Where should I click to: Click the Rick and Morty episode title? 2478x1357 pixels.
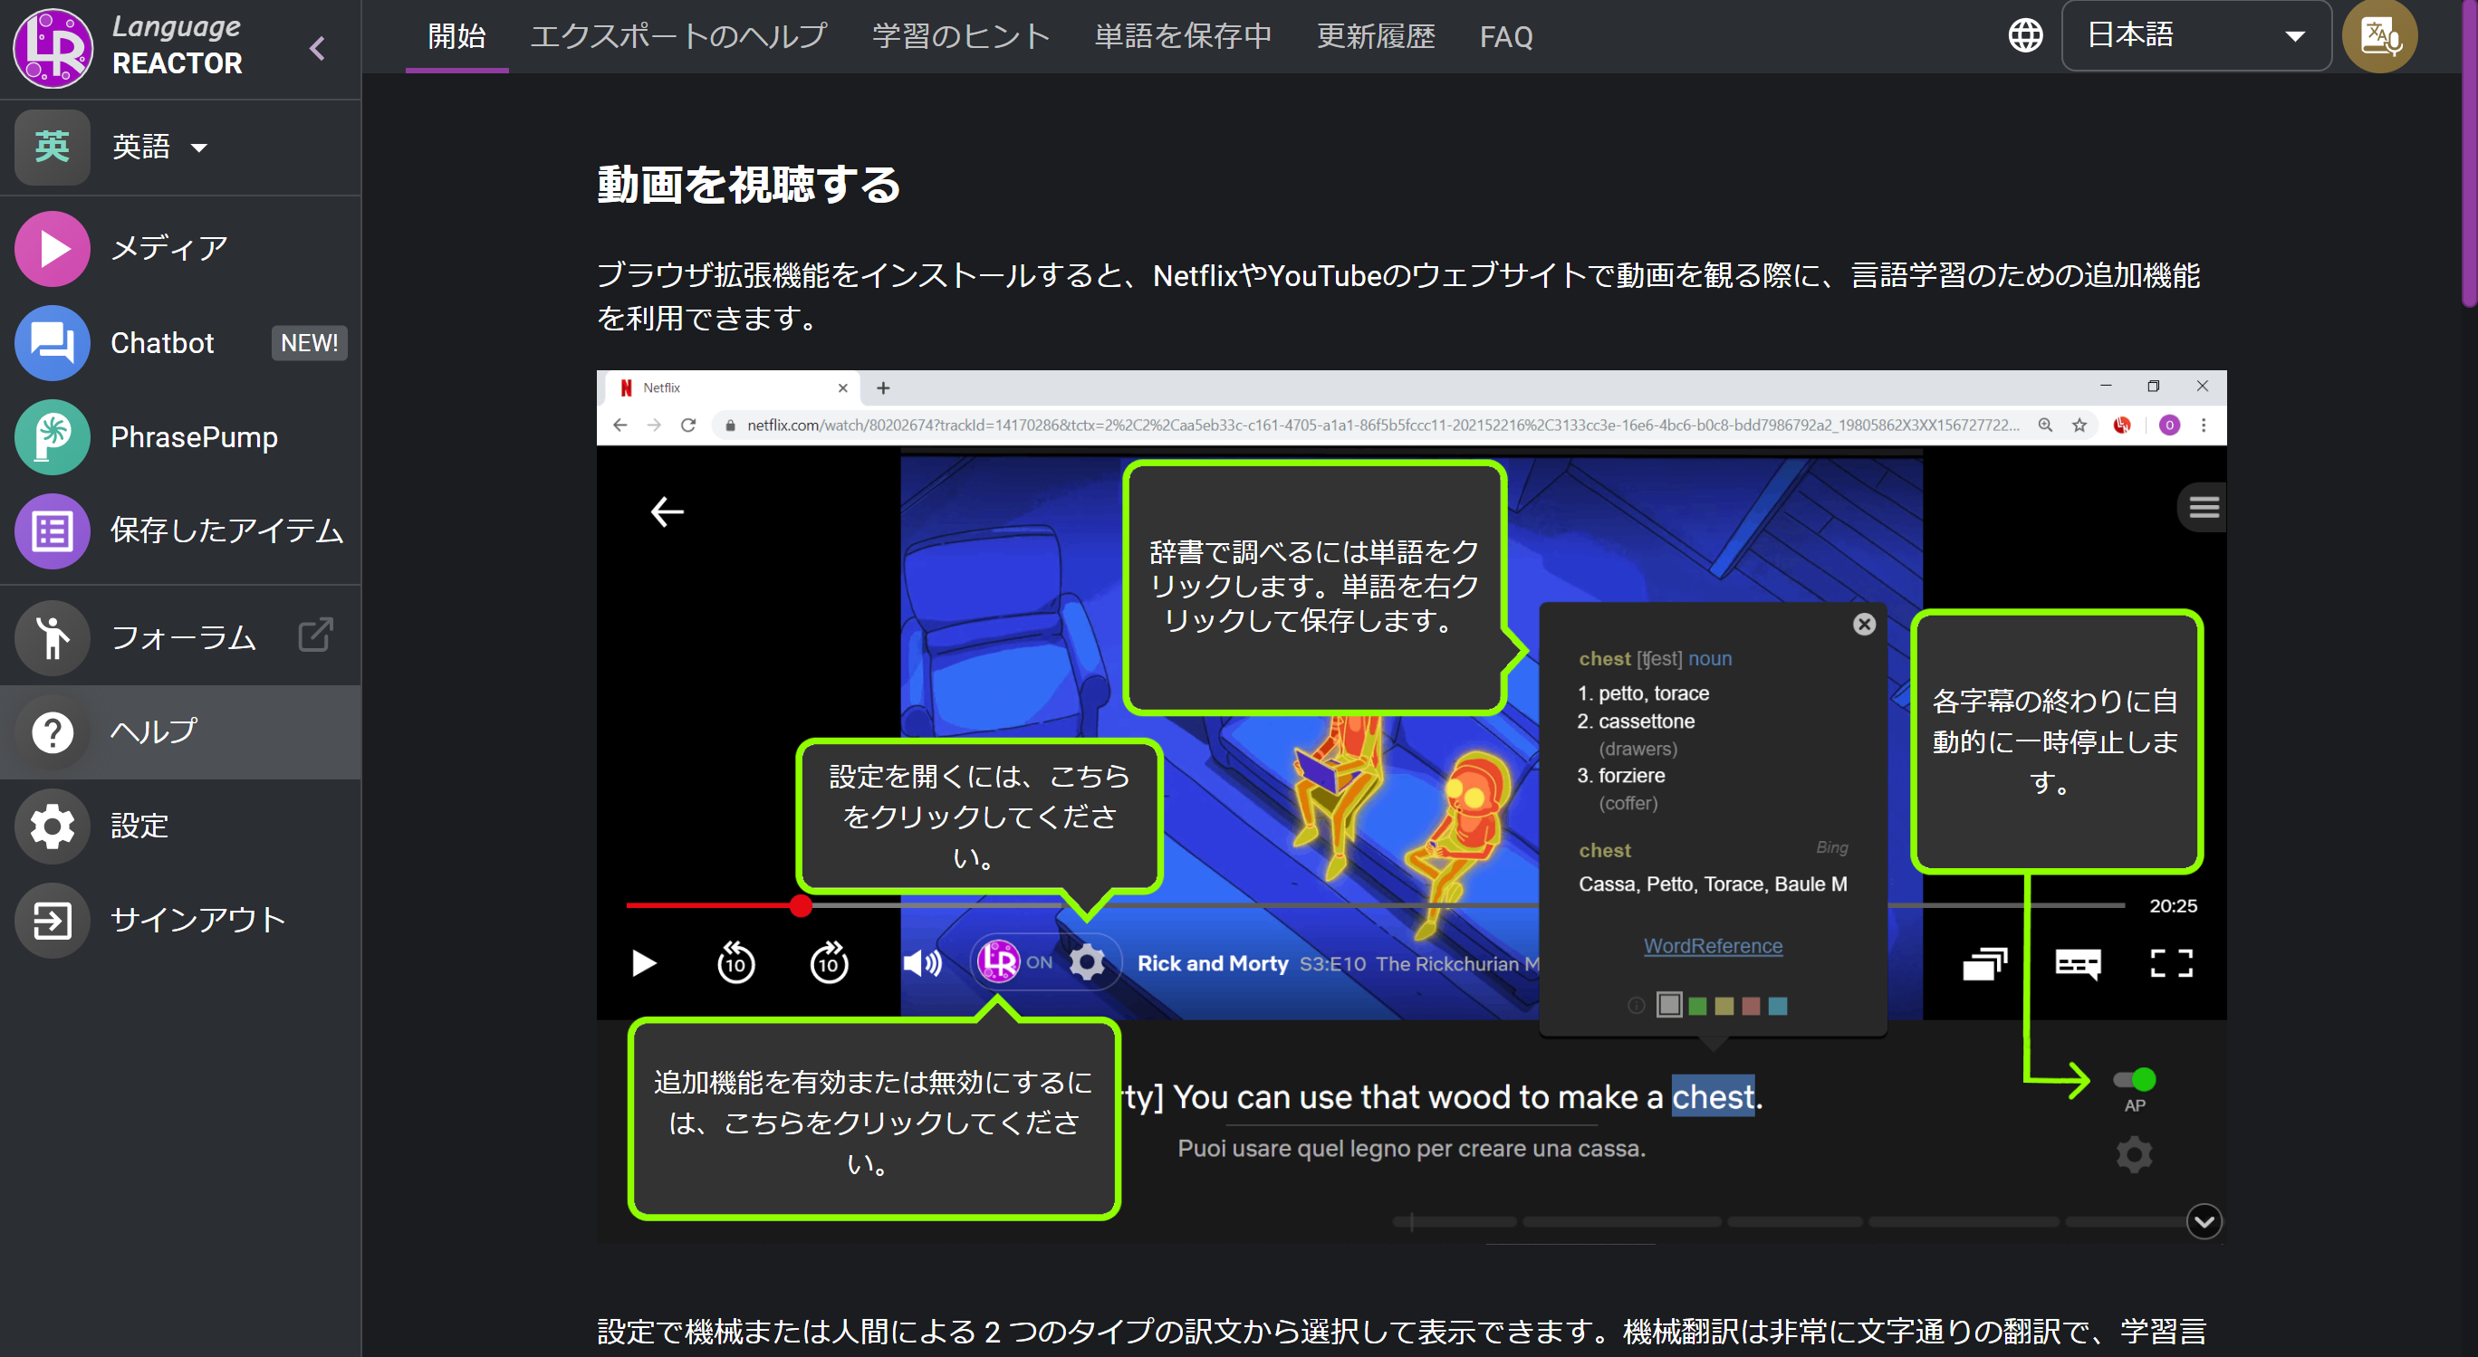coord(1337,962)
